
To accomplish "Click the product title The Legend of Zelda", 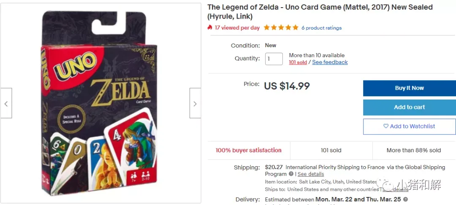I will (x=320, y=12).
